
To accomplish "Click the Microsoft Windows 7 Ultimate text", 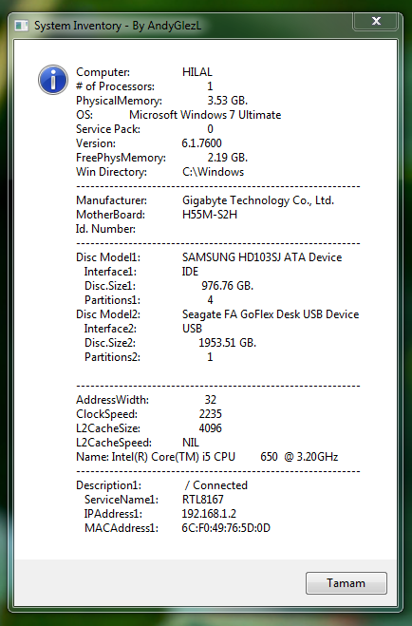I will [205, 115].
